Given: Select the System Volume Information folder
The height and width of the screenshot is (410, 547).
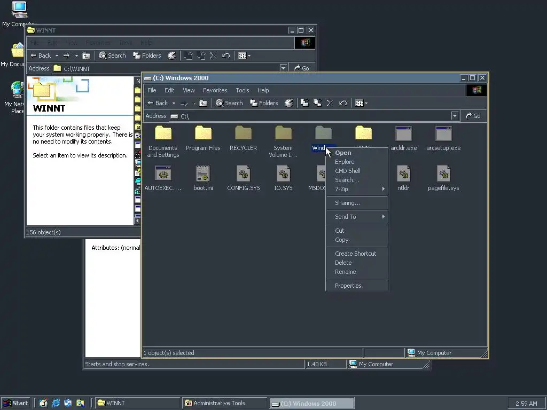Looking at the screenshot, I should pos(283,133).
